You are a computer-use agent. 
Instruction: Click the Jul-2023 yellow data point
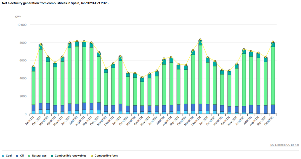tap(77, 41)
